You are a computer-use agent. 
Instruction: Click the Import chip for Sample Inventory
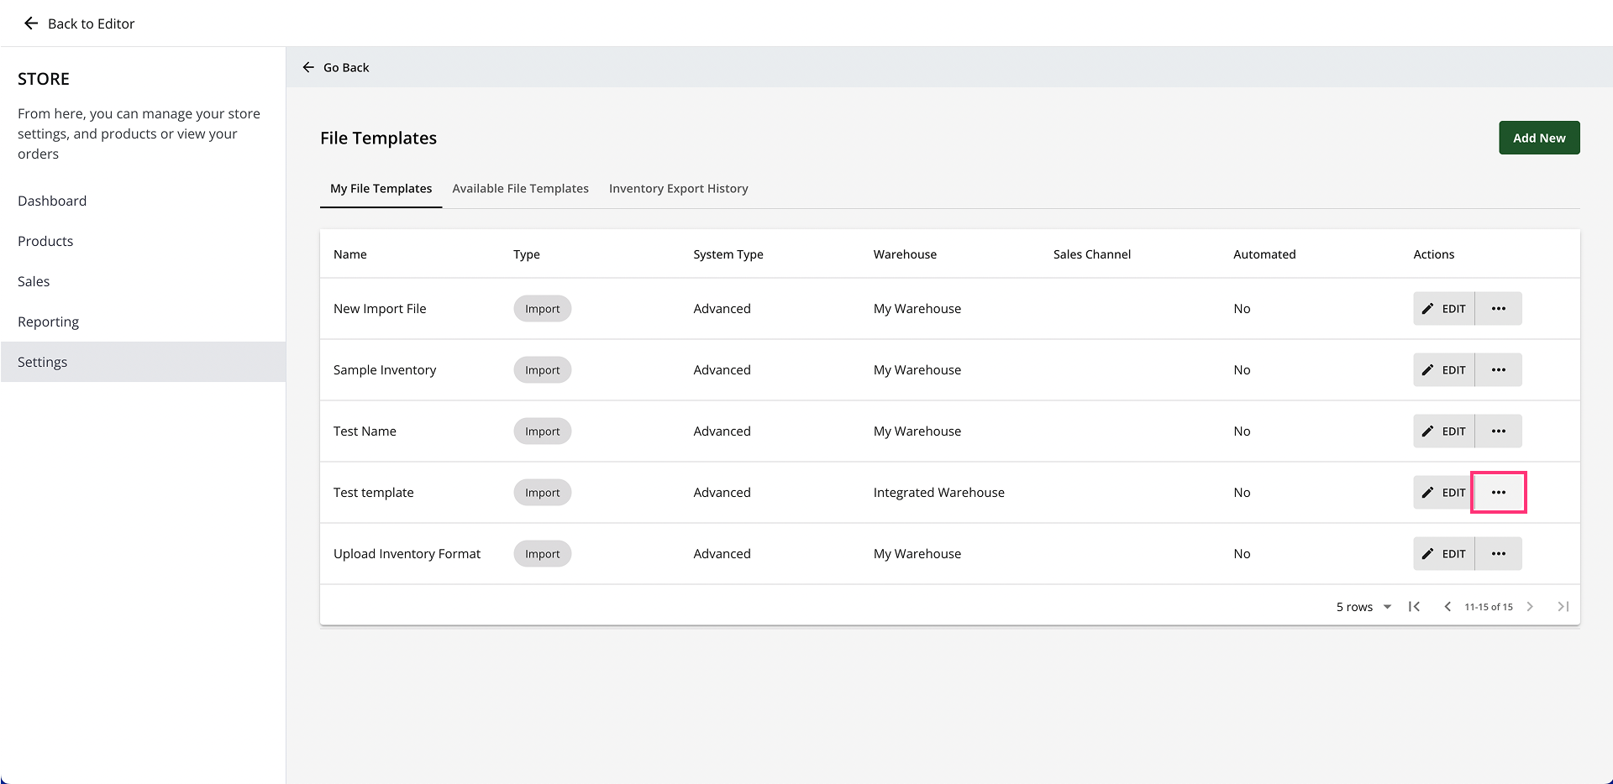tap(543, 370)
